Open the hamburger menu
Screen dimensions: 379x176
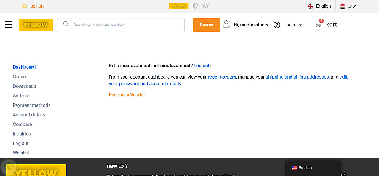(9, 25)
